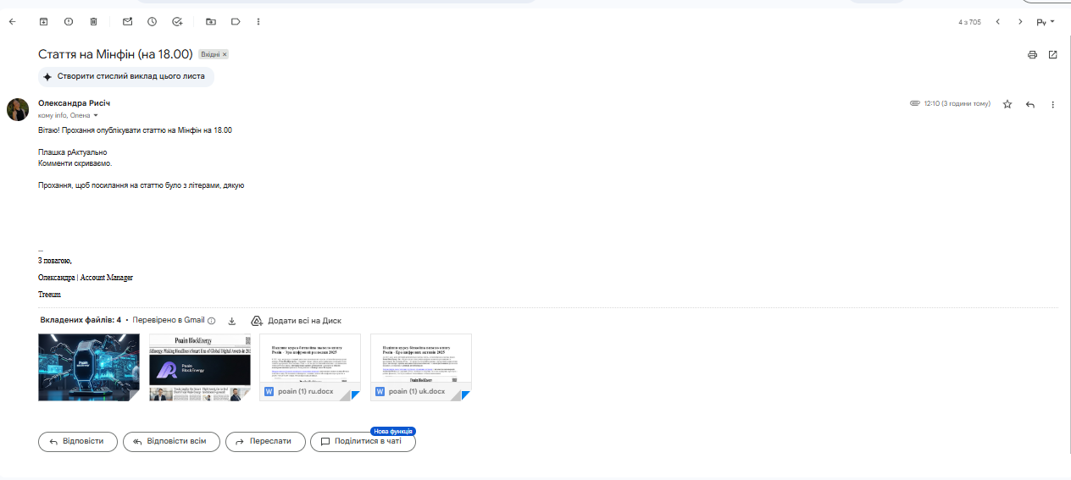Go to the newer email arrow

(998, 22)
